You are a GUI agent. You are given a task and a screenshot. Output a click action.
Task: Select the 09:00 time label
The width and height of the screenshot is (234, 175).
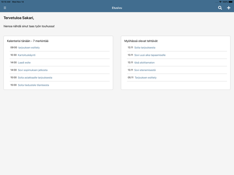pos(14,47)
